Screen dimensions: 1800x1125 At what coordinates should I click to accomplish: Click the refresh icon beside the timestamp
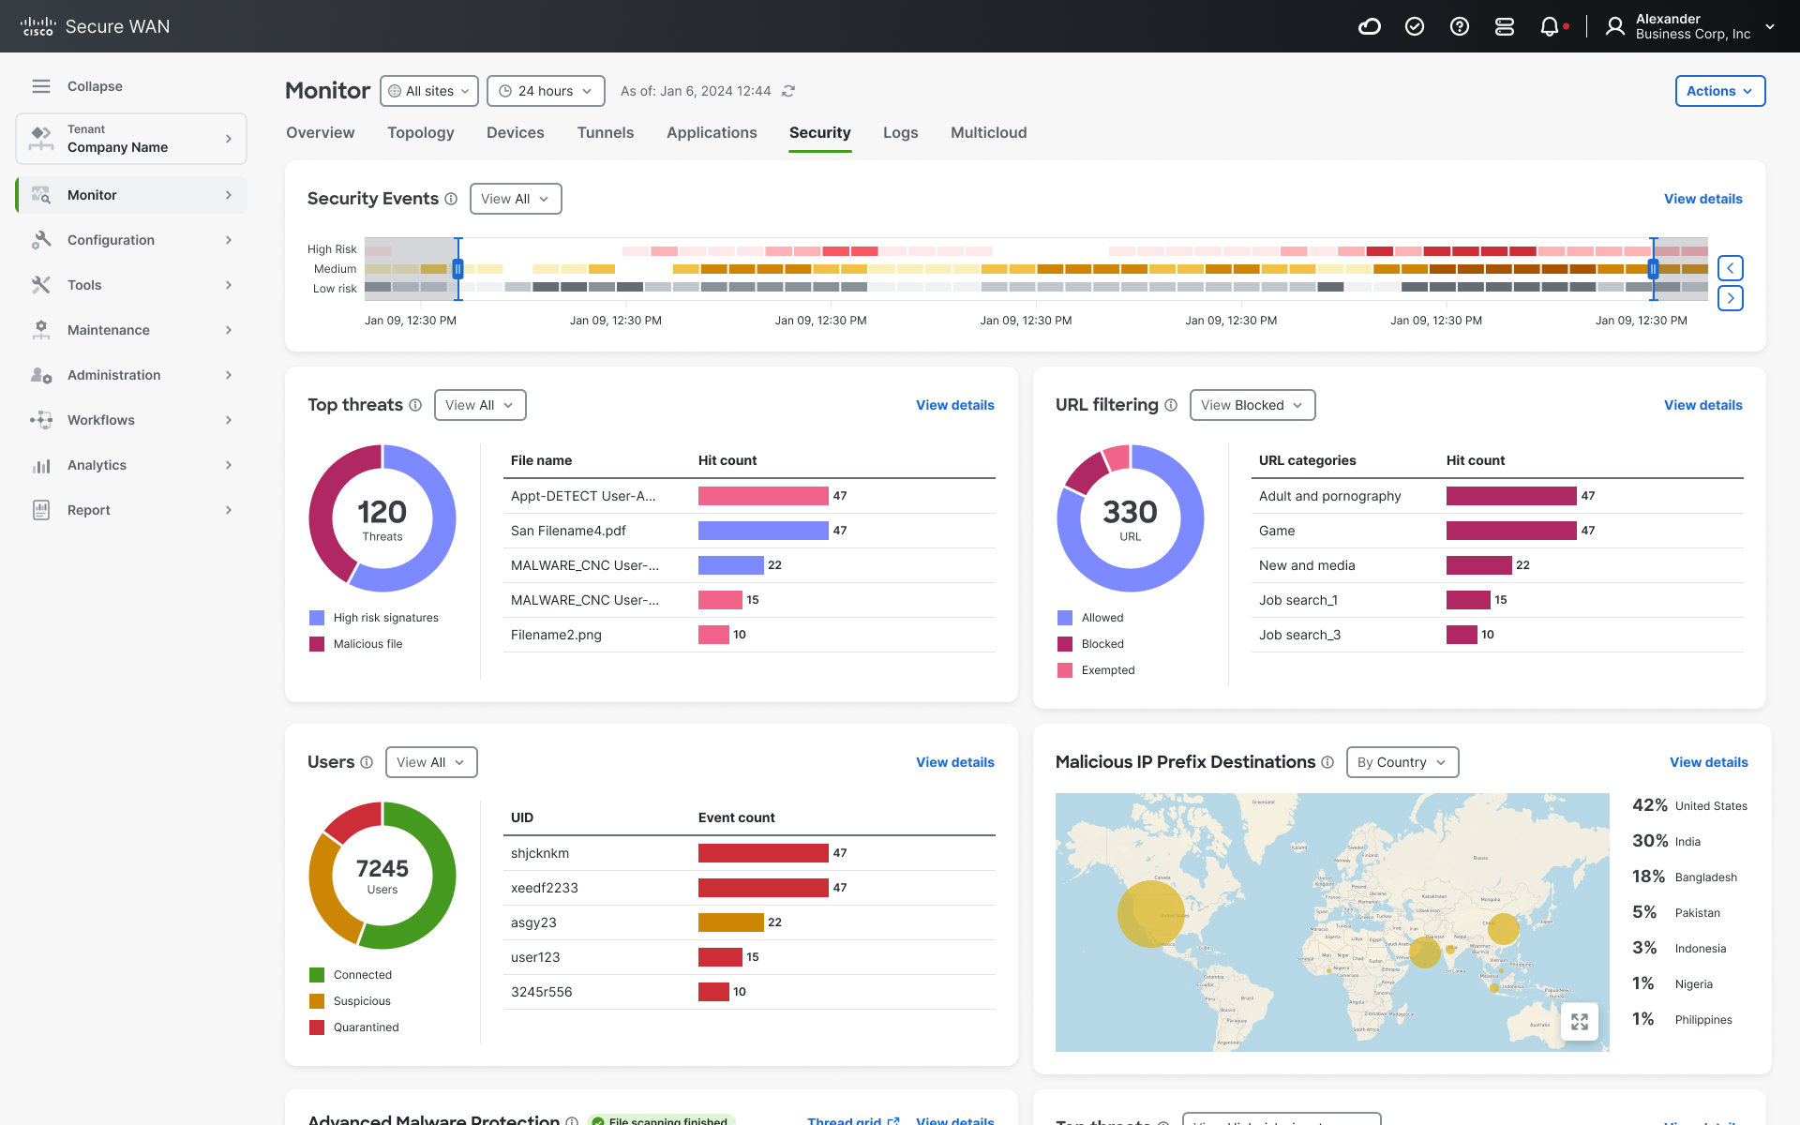point(788,91)
